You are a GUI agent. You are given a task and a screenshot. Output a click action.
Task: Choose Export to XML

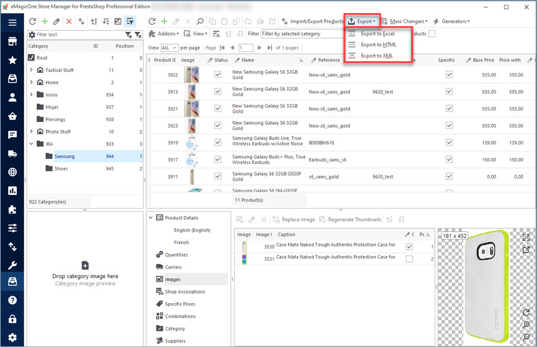coord(378,55)
